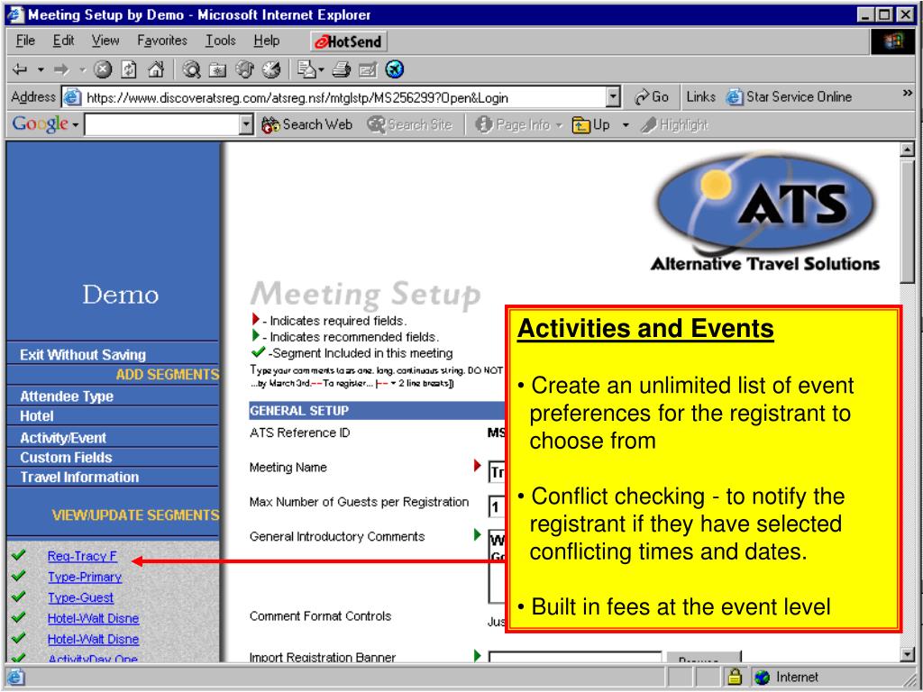Viewport: 923px width, 692px height.
Task: Stop page loading with Stop icon
Action: click(x=103, y=70)
